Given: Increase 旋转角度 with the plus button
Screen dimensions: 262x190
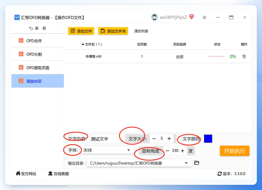Looking at the screenshot, I should [x=183, y=151].
